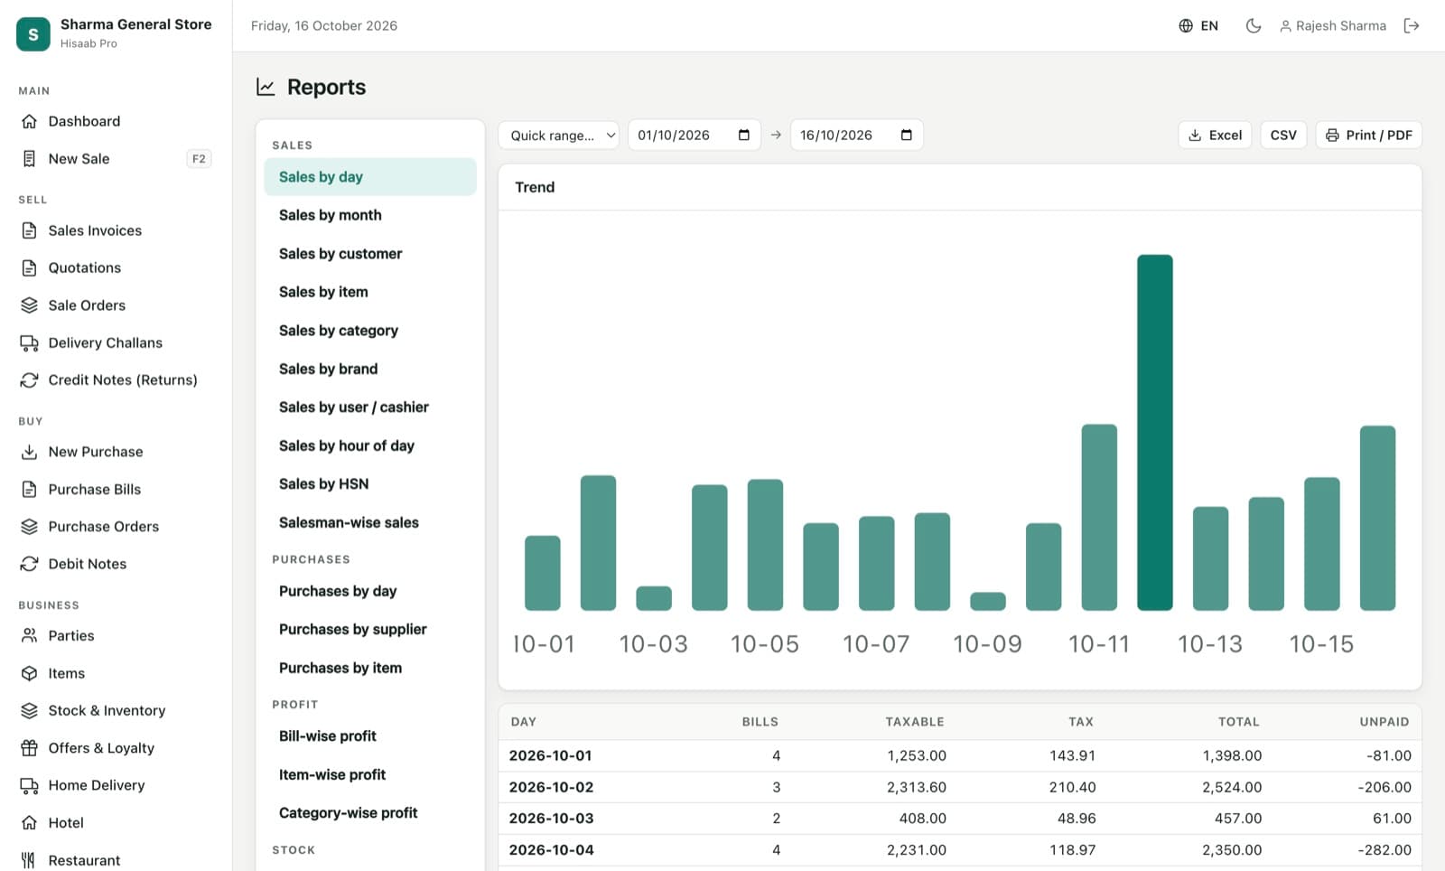Click total value 2,524.00
This screenshot has height=871, width=1445.
[x=1232, y=787]
